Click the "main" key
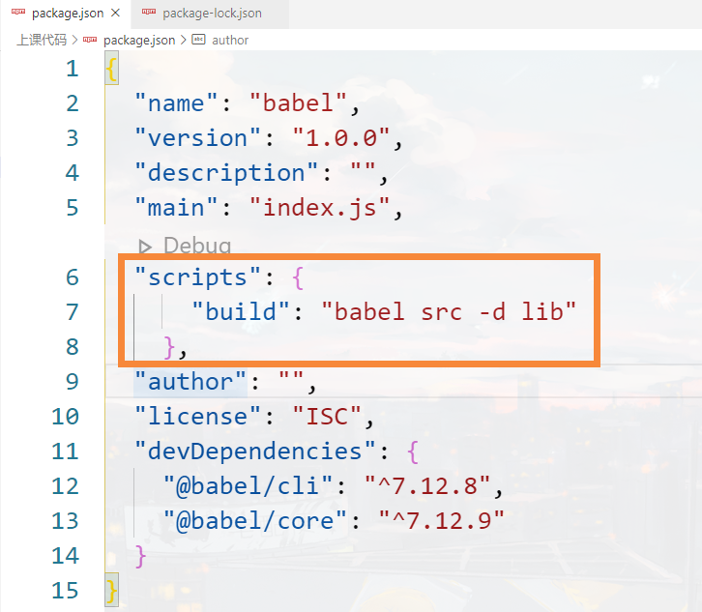This screenshot has height=612, width=702. click(x=176, y=208)
